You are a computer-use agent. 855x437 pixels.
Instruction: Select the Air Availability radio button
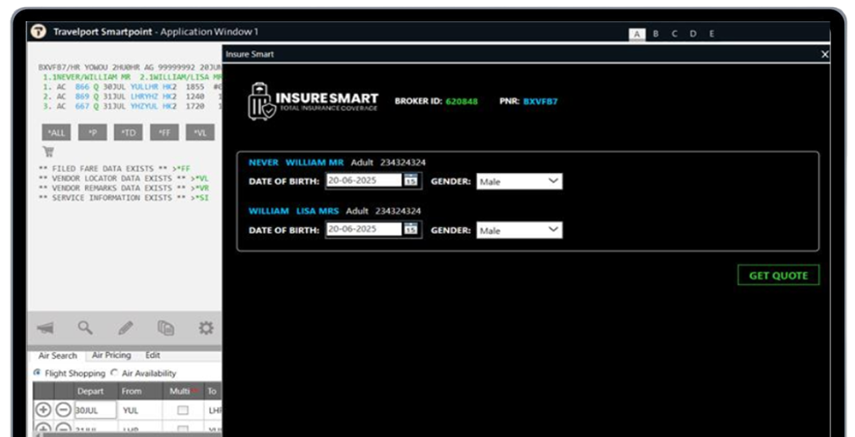(x=114, y=373)
